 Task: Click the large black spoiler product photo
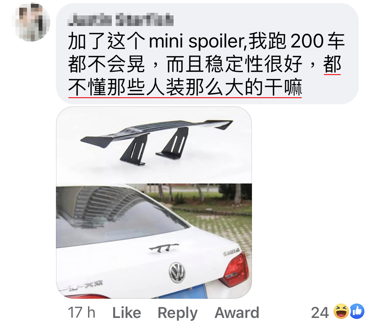[x=157, y=142]
